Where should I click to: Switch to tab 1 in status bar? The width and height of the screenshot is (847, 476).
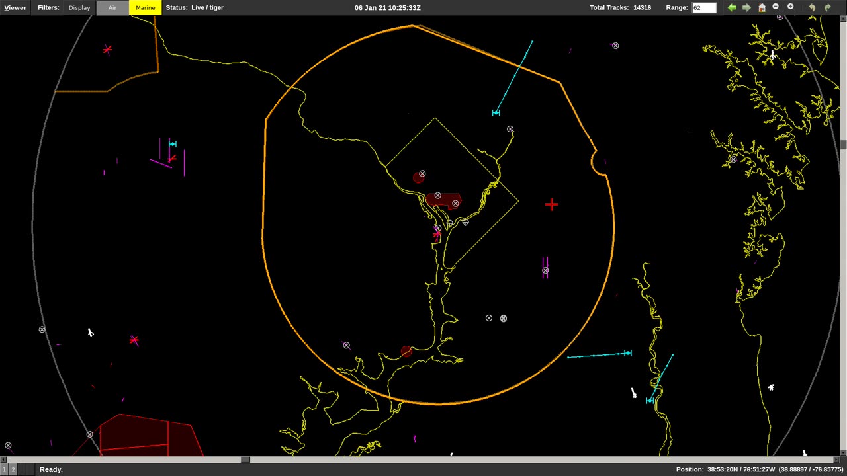(x=4, y=469)
